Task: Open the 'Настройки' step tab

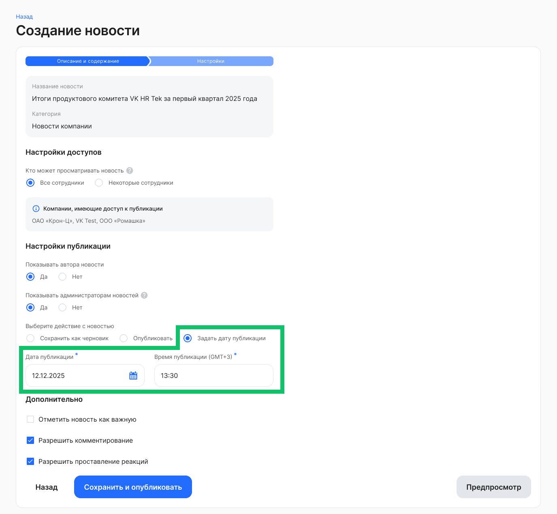Action: click(x=211, y=61)
